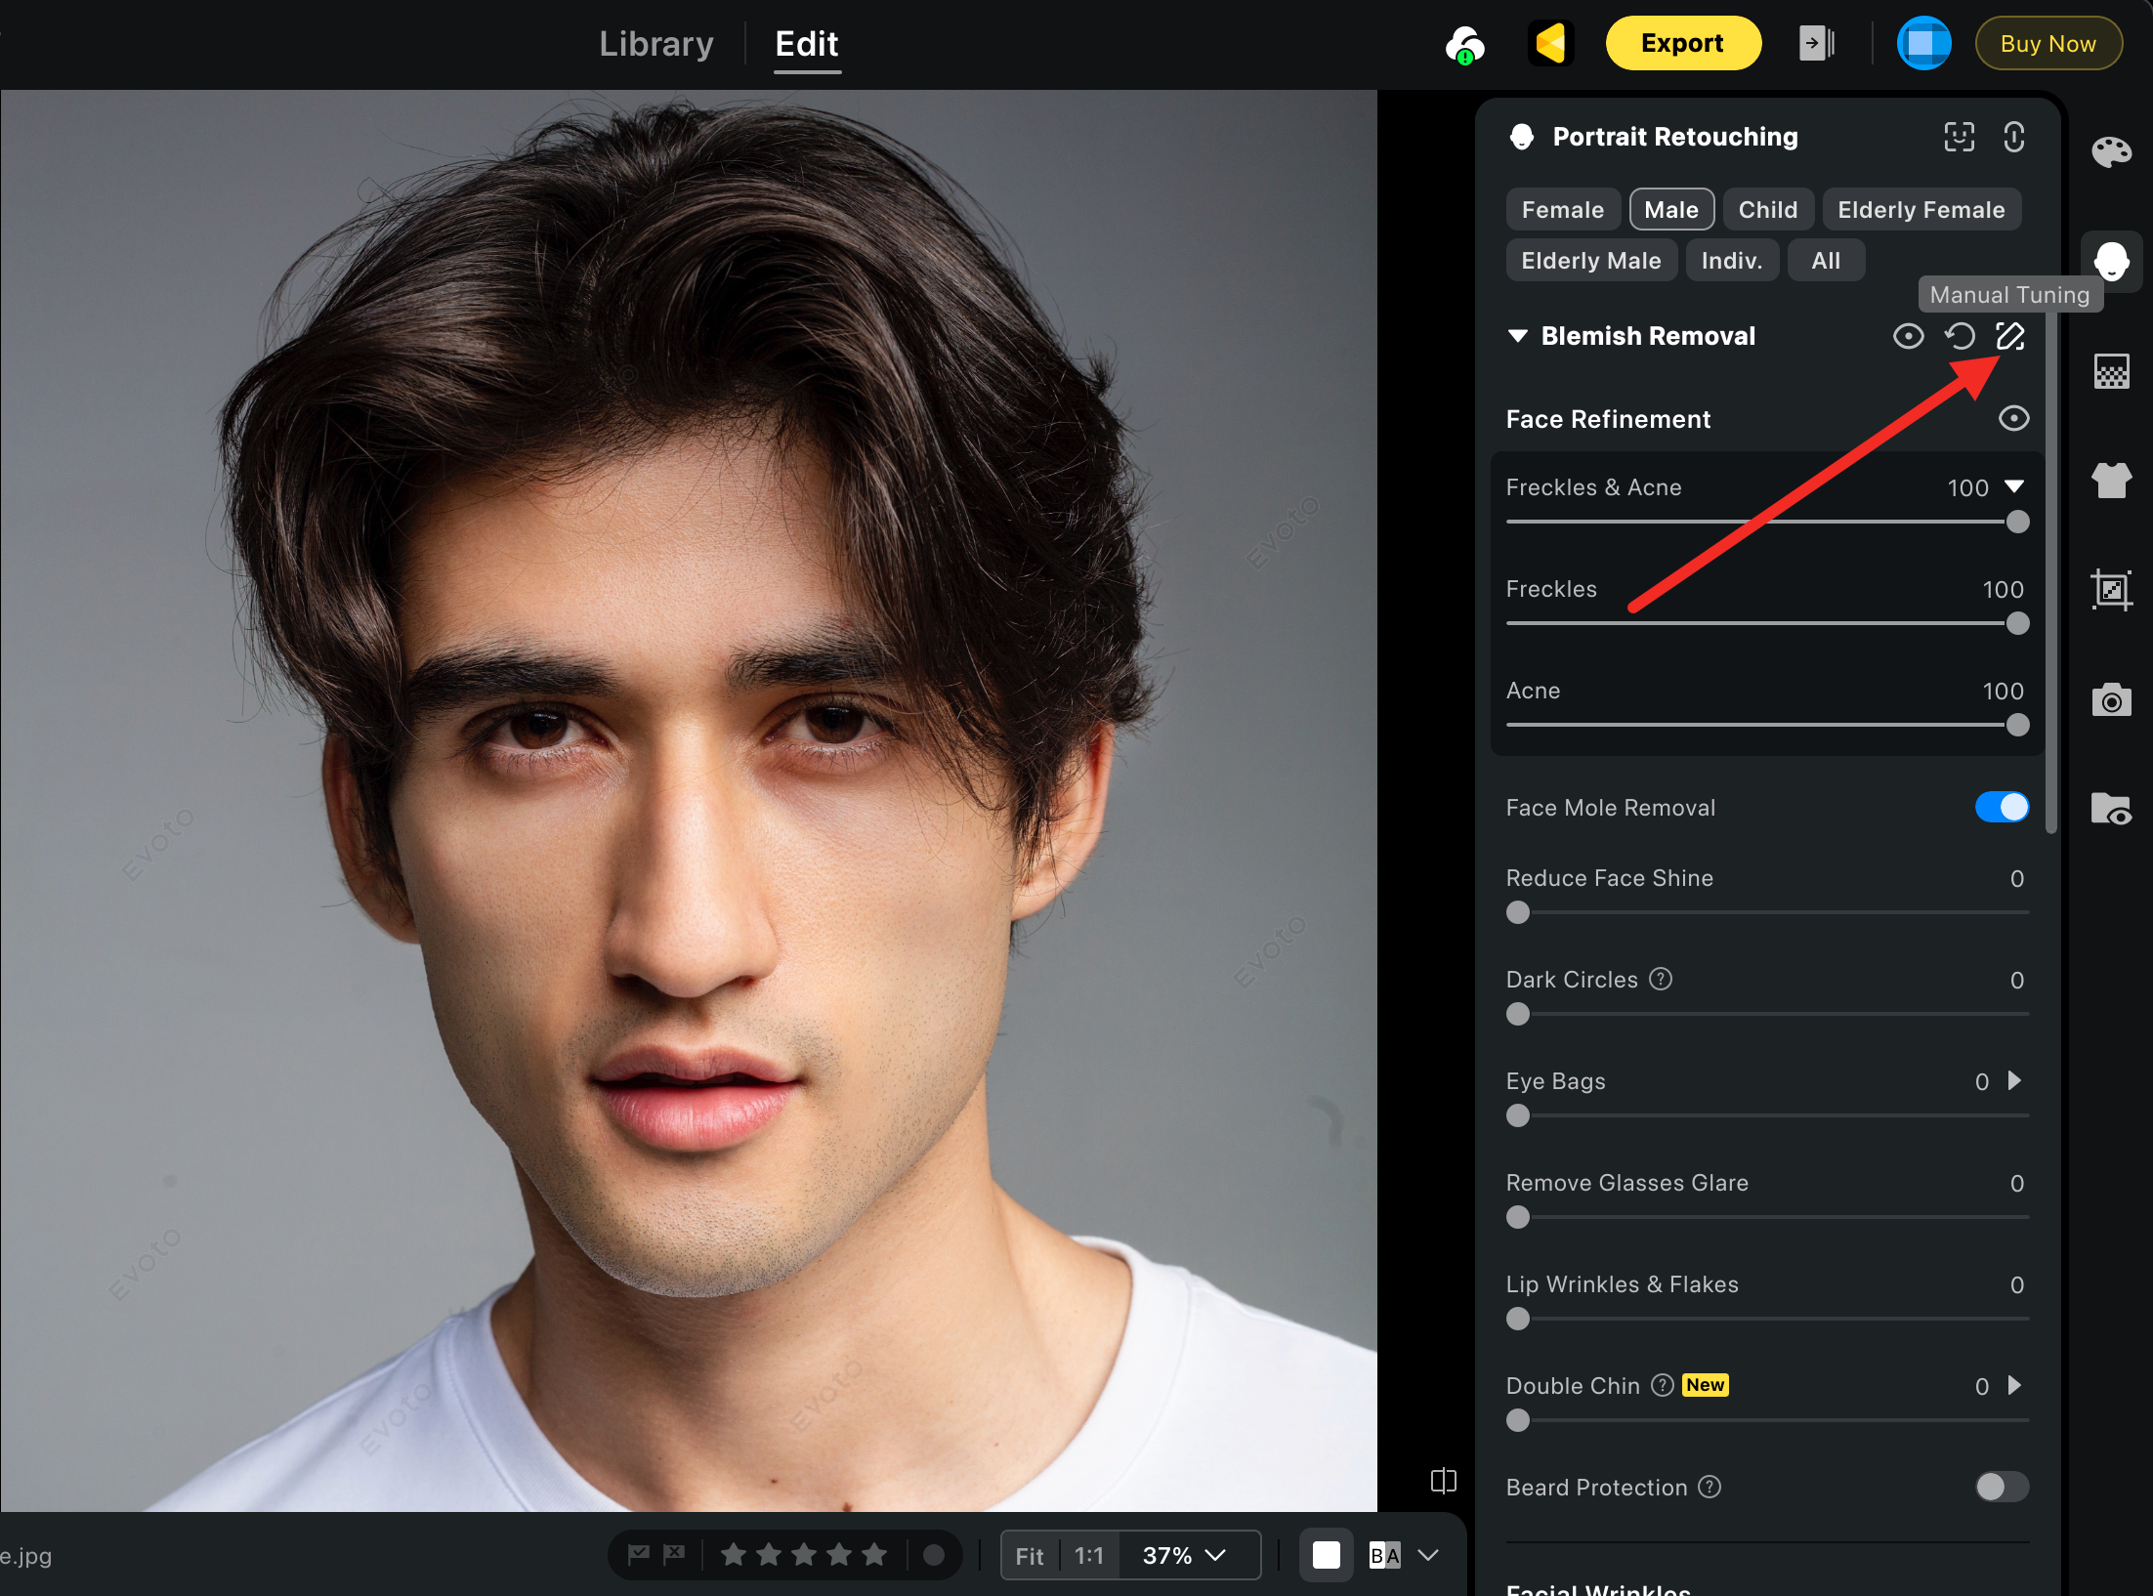Open the color palette panel in sidebar
2153x1596 pixels.
pos(2111,151)
